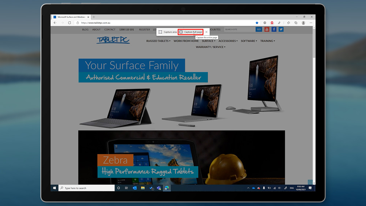This screenshot has width=366, height=206.
Task: Open Microsoft Teams from the taskbar
Action: coord(159,188)
